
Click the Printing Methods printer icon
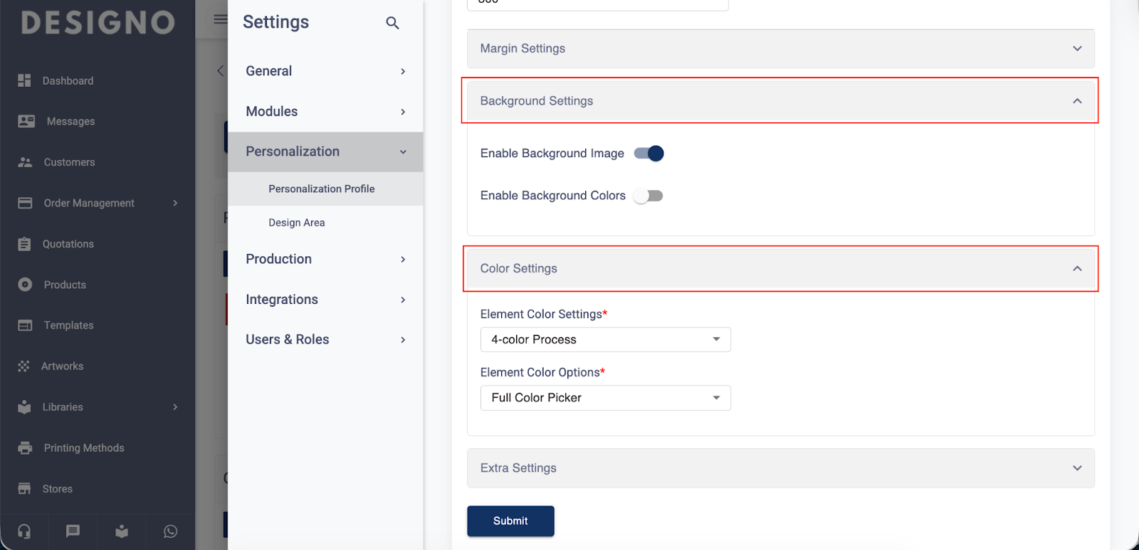point(25,448)
